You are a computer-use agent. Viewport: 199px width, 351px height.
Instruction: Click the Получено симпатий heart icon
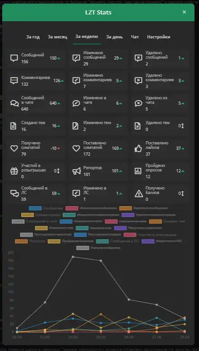14,148
